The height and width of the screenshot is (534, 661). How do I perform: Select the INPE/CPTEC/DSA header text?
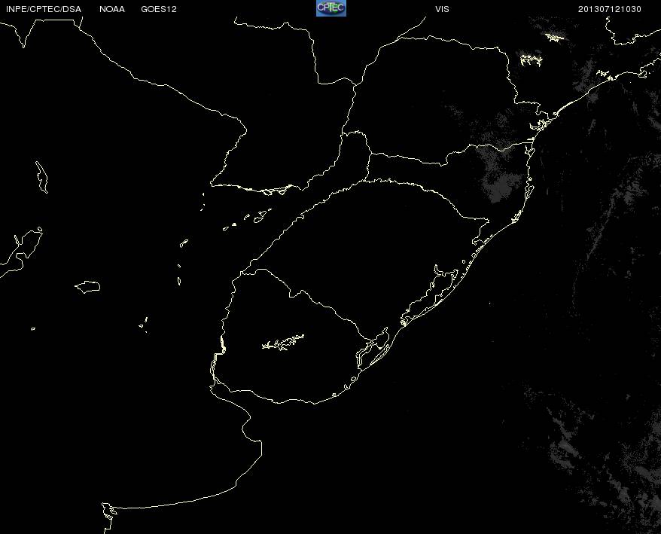pos(44,9)
